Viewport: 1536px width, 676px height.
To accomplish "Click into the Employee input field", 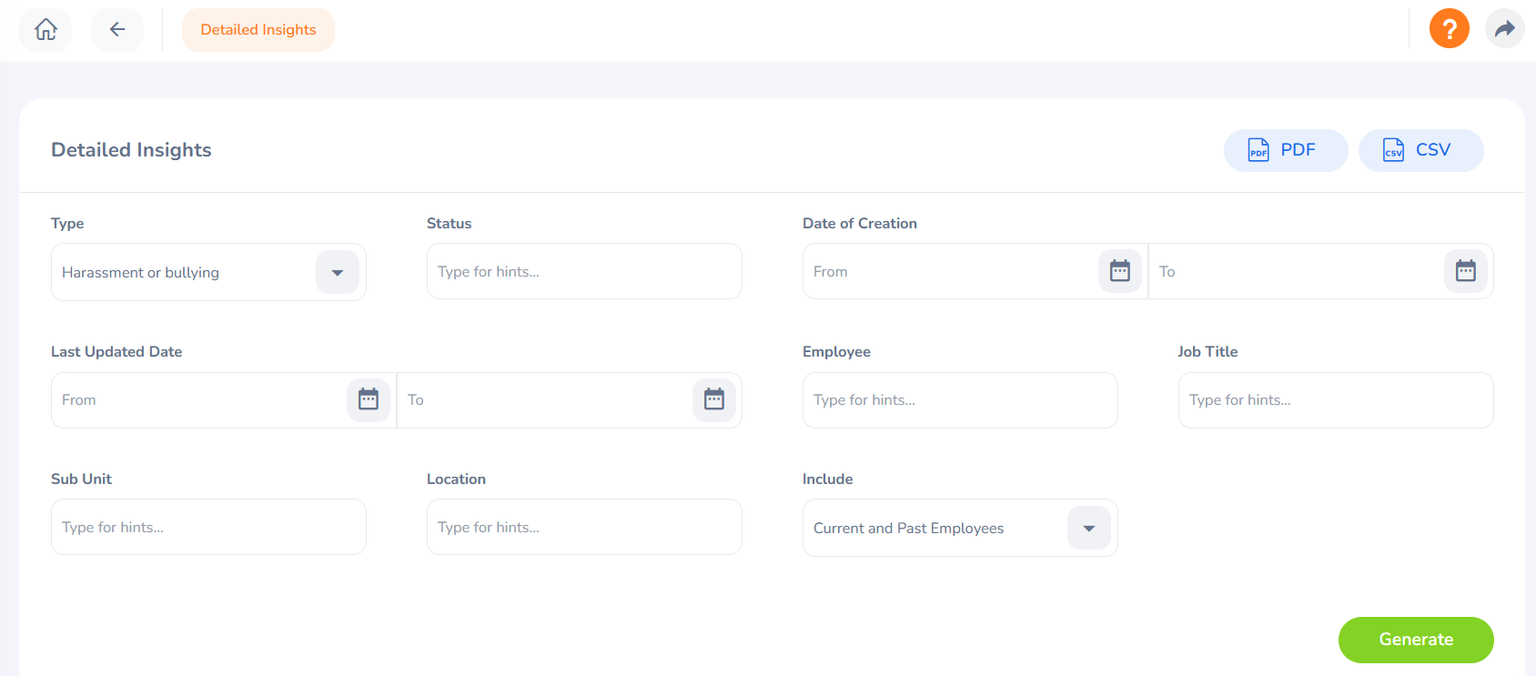I will click(x=959, y=399).
